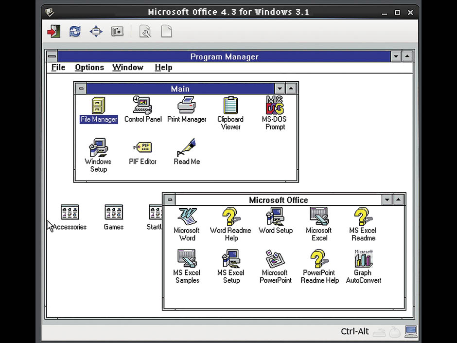Minimize the Microsoft Office group window
Viewport: 457px width, 343px height.
pyautogui.click(x=387, y=200)
